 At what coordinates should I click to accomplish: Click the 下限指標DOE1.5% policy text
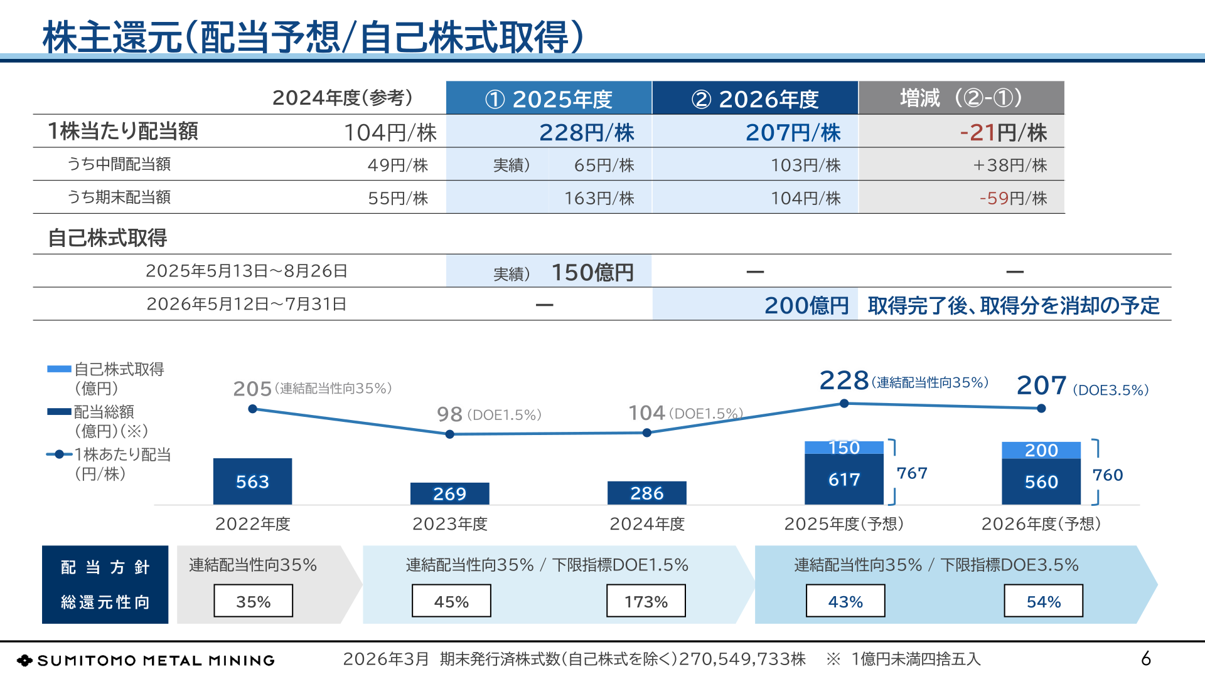pyautogui.click(x=620, y=565)
